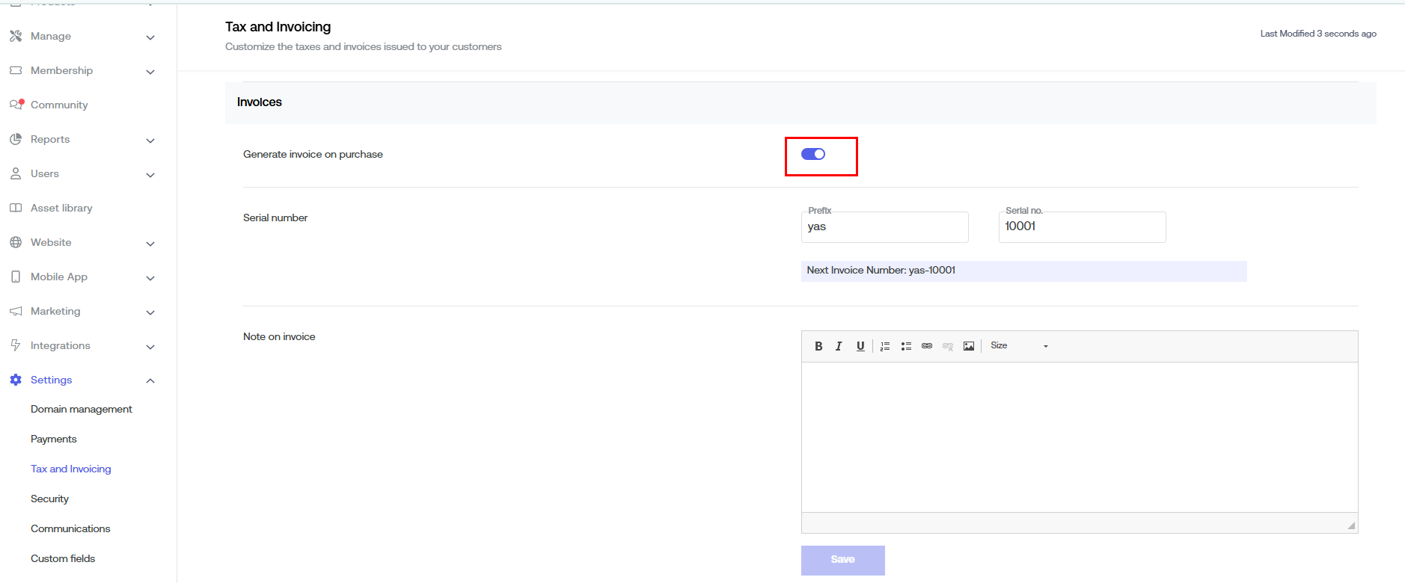Disable Generate invoice on purchase toggle
1405x583 pixels.
pos(813,154)
